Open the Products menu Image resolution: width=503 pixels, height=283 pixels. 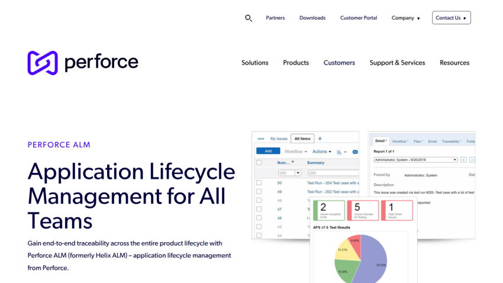(x=296, y=63)
